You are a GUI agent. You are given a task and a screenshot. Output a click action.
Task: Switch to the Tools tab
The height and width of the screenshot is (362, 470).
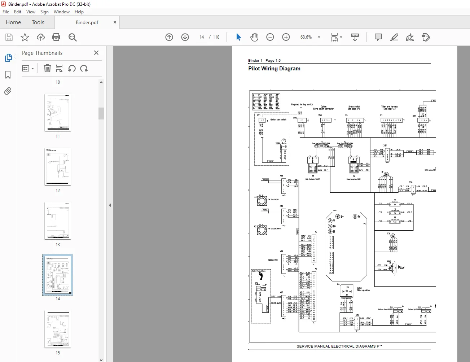click(x=38, y=22)
